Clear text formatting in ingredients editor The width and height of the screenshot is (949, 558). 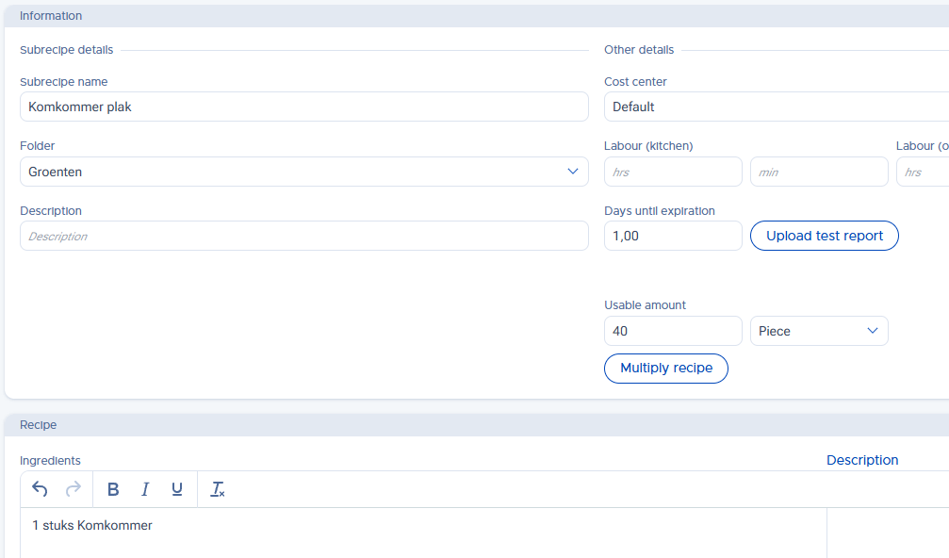click(x=218, y=489)
